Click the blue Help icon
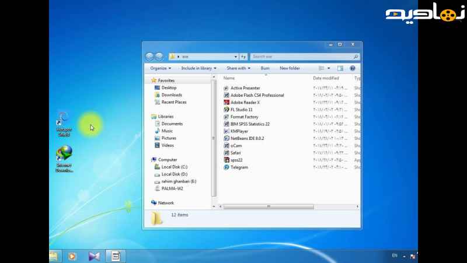Viewport: 467px width, 263px height. click(353, 68)
